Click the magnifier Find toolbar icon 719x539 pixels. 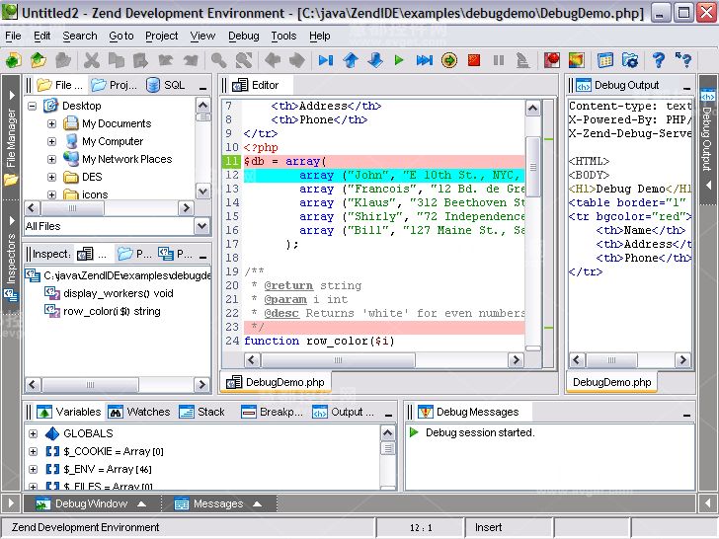click(x=218, y=60)
